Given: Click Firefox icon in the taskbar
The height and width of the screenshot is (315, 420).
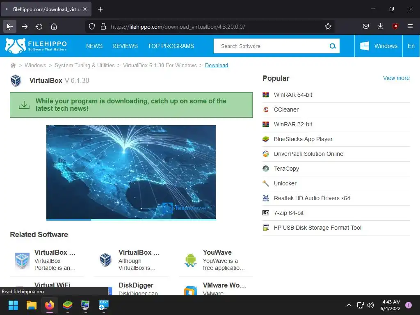Looking at the screenshot, I should 50,305.
